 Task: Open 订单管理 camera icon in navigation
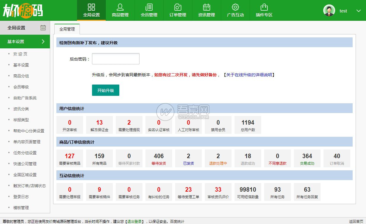pos(178,7)
